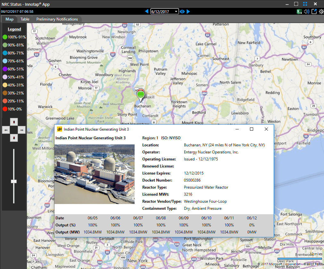This screenshot has height=269, width=324.
Task: Pan the map left with the left arrow
Action: point(6,130)
